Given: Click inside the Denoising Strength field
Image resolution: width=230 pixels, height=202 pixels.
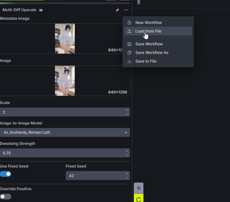Looking at the screenshot, I should point(61,153).
